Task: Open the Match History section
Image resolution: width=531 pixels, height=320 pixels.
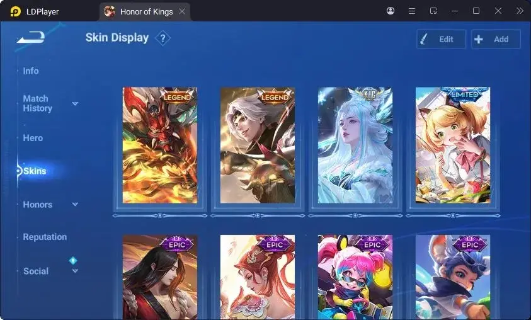Action: click(38, 103)
